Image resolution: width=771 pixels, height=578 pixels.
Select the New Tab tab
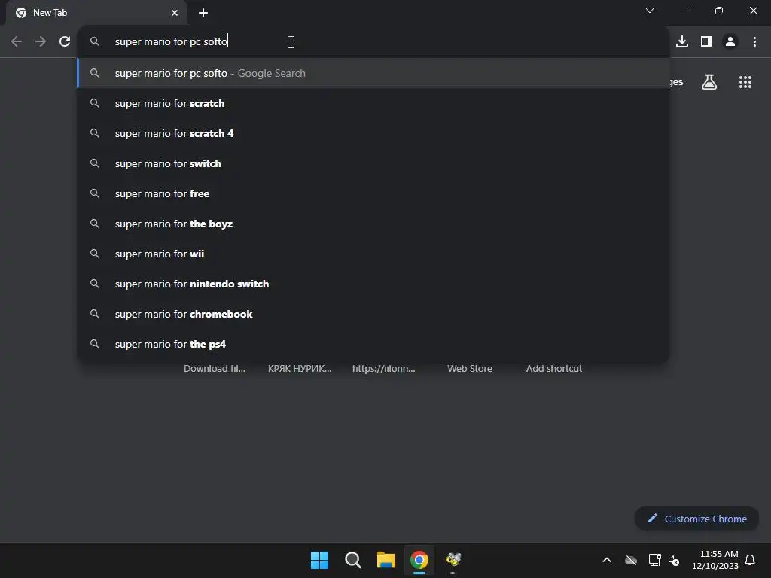[96, 13]
